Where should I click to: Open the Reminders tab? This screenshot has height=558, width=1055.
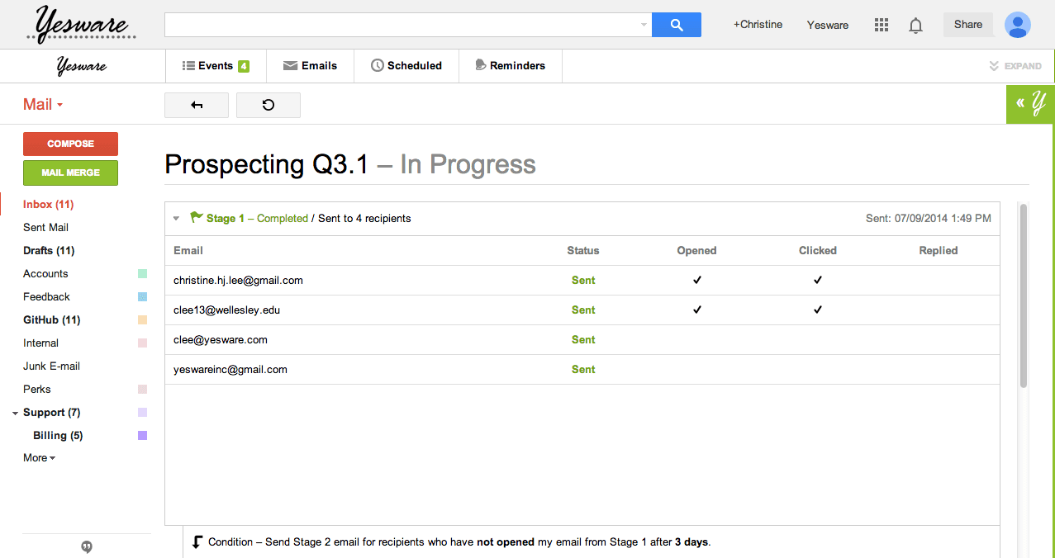tap(510, 65)
